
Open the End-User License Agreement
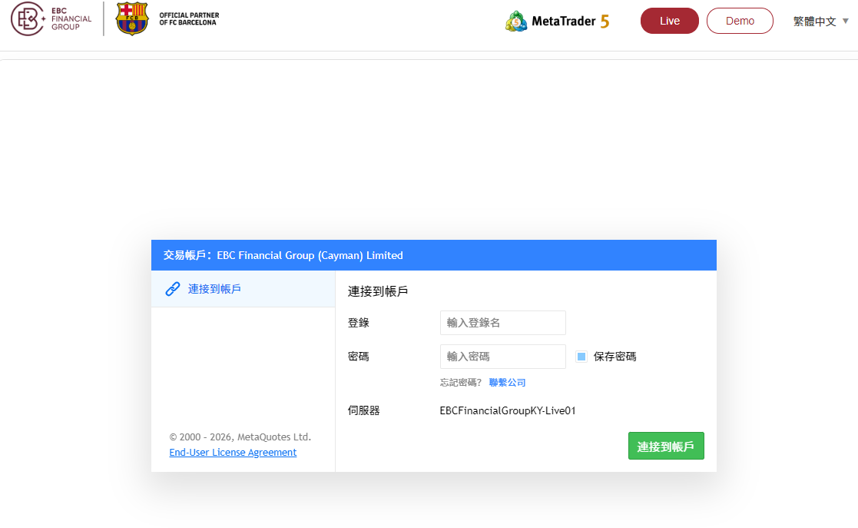tap(233, 452)
